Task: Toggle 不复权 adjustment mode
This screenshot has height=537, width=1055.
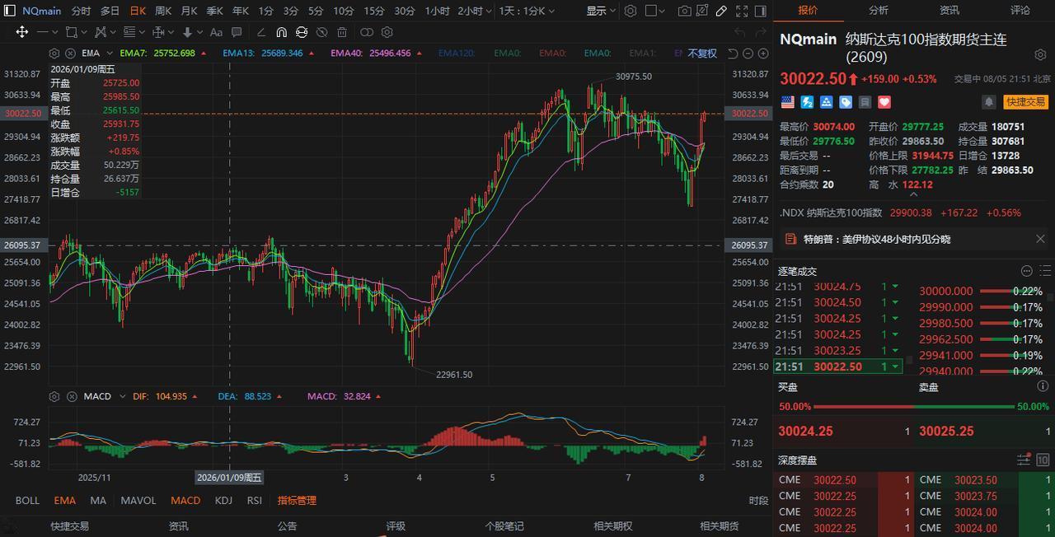Action: coord(702,53)
